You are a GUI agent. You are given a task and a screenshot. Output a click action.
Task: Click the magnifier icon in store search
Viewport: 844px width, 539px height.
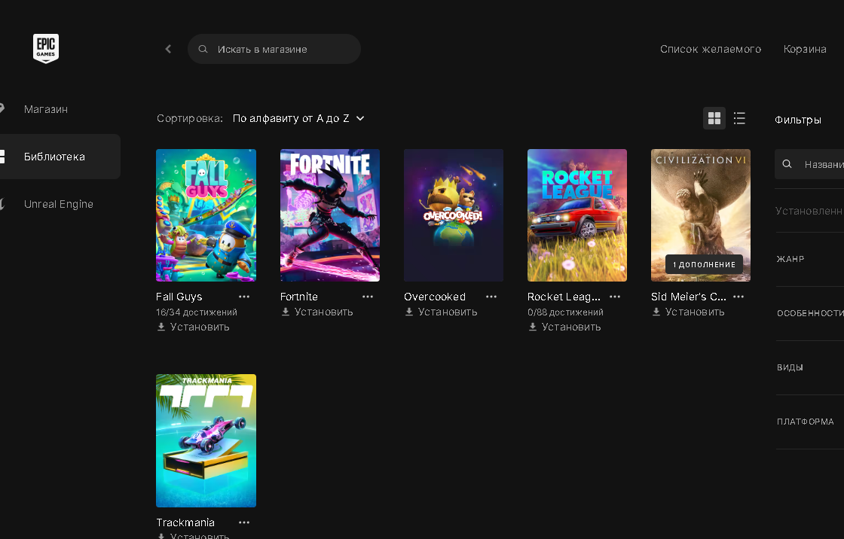click(203, 49)
